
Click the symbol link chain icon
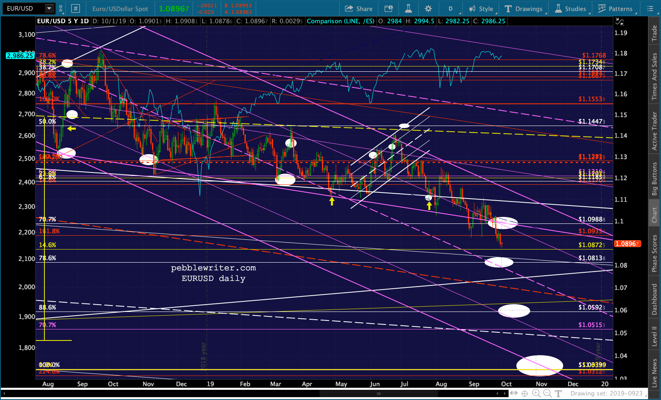pyautogui.click(x=61, y=9)
